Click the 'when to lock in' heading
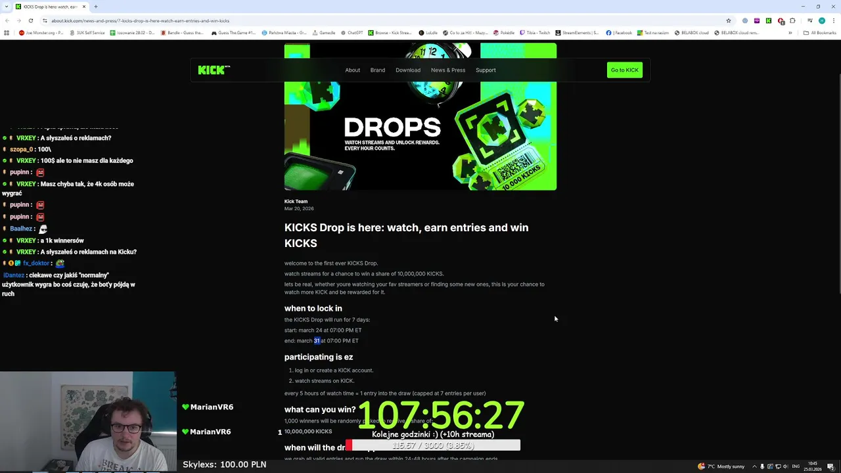Viewport: 841px width, 473px height. point(313,308)
